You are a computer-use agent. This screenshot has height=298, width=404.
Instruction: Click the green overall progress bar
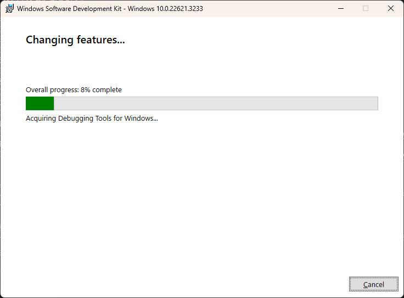click(202, 103)
